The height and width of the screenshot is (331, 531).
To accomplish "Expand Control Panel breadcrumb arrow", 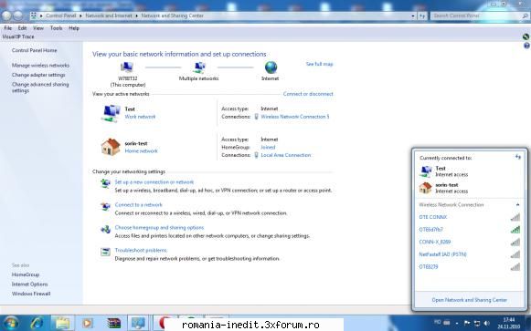I will pyautogui.click(x=81, y=16).
